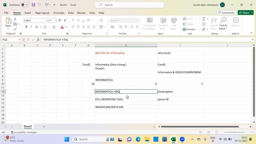
Task: Click the Insert Function fx icon
Action: (38, 40)
